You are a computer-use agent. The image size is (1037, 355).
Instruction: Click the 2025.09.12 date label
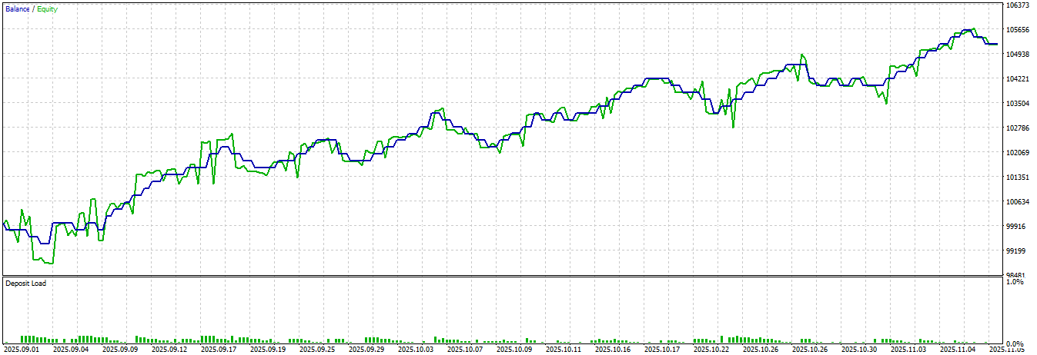tap(169, 350)
